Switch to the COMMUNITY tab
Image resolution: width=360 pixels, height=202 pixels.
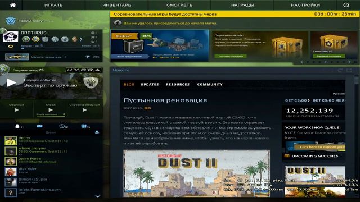point(210,84)
